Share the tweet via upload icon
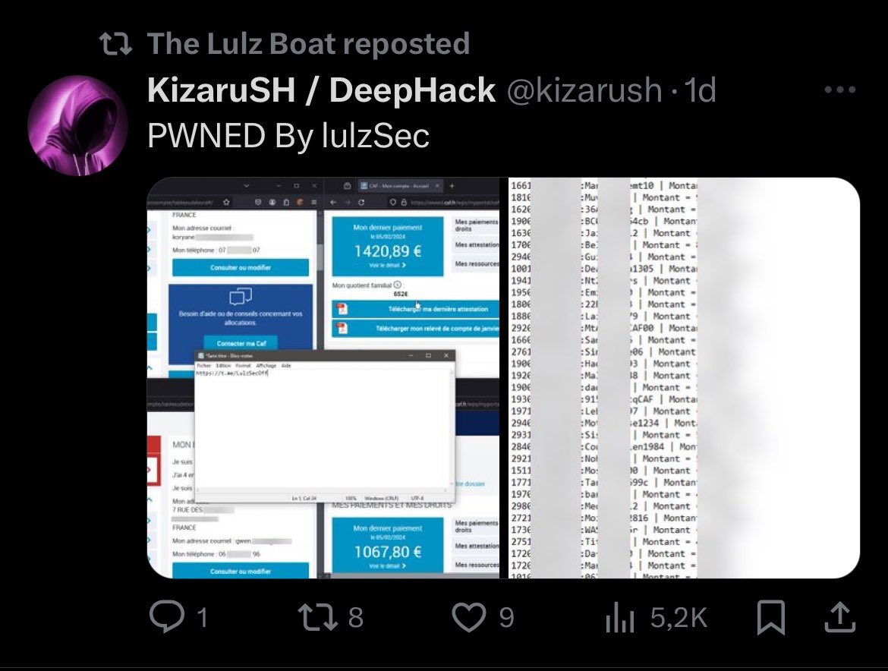This screenshot has width=888, height=671. (839, 617)
